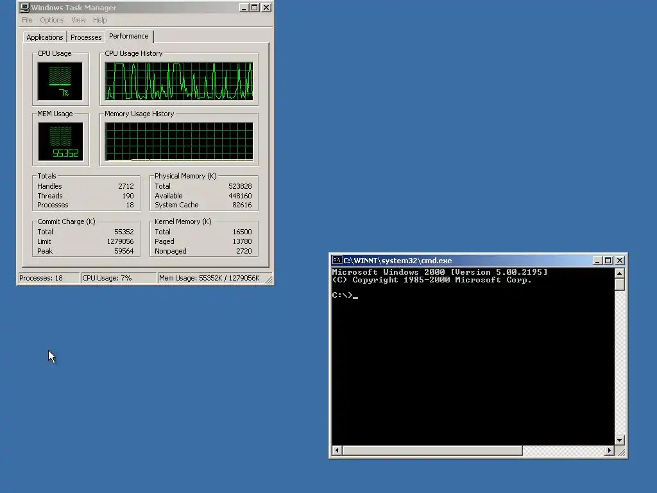The width and height of the screenshot is (657, 493).
Task: Click the cmd vertical scrollbar thumb
Action: pos(619,284)
